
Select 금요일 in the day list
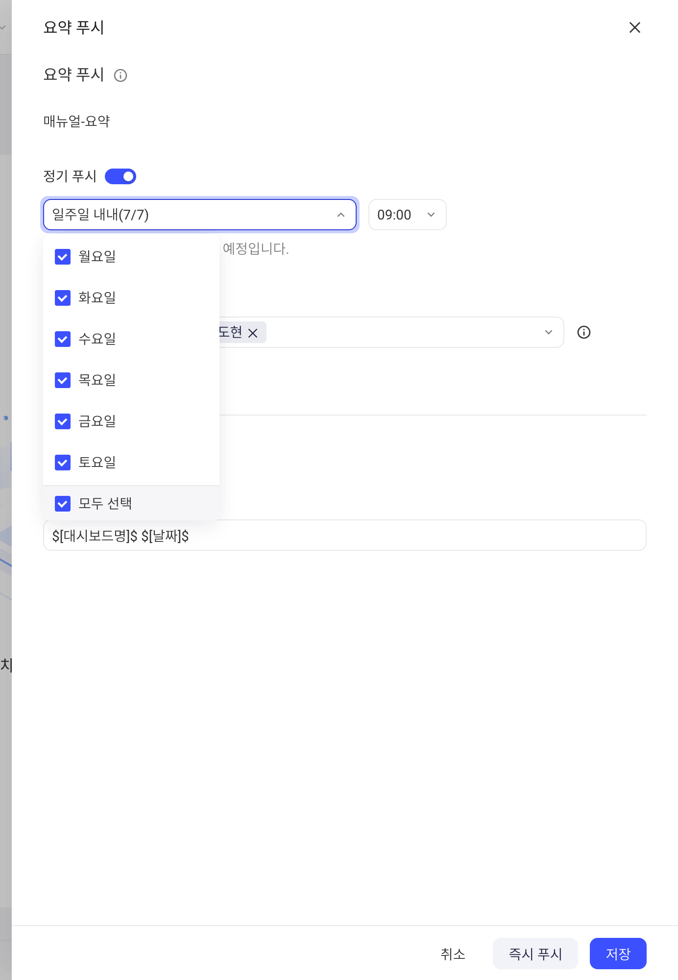click(131, 421)
